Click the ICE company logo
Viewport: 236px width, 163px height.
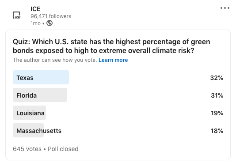pyautogui.click(x=16, y=15)
